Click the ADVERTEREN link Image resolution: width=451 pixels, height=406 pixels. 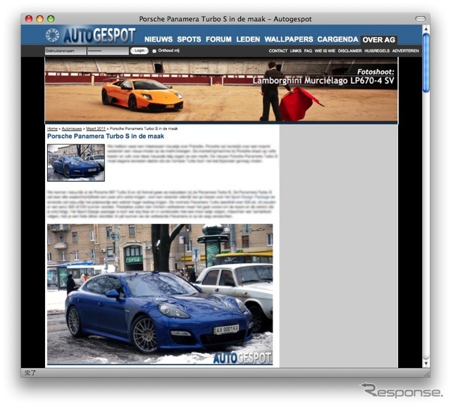(405, 51)
